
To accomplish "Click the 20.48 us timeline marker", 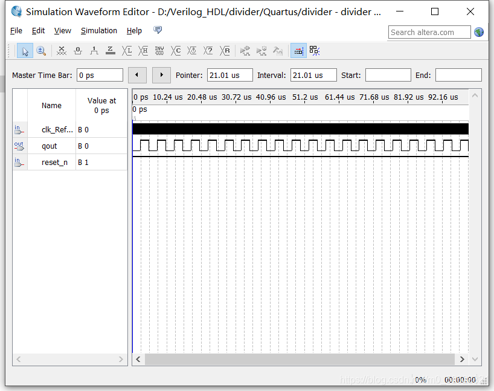I will tap(202, 97).
